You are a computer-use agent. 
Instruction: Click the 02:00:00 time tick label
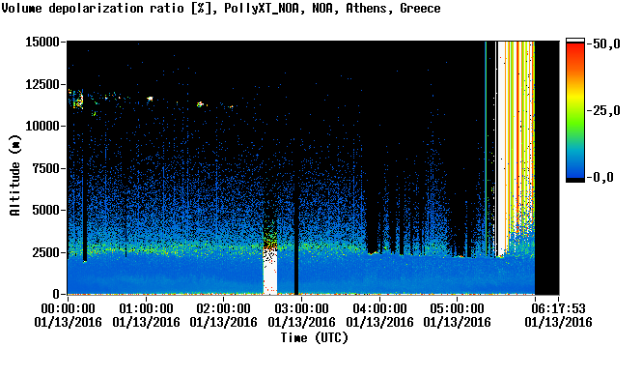(224, 308)
